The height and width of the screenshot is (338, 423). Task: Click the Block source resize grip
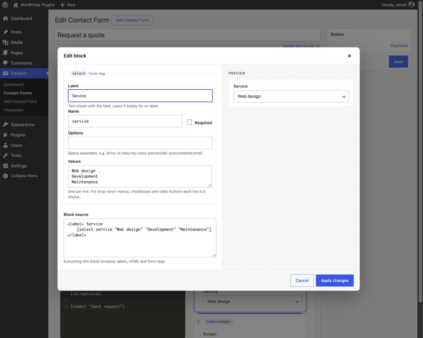pos(214,255)
